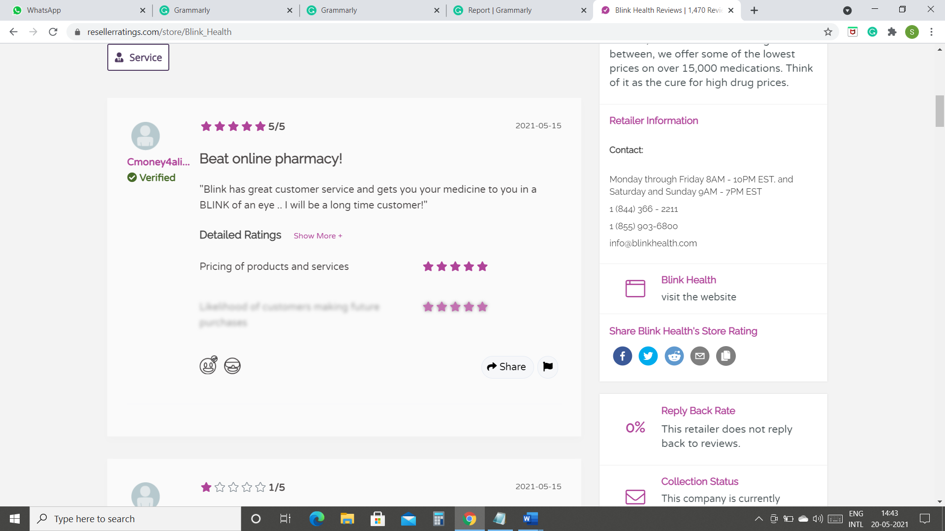Share review via Facebook icon

tap(622, 356)
